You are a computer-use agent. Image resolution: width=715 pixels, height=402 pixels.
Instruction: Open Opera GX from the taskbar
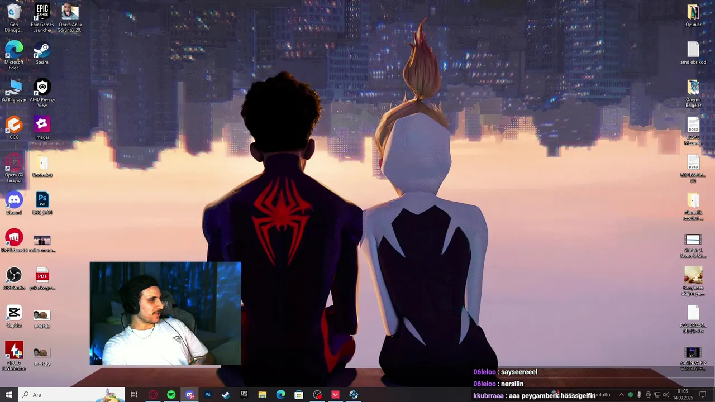click(153, 395)
